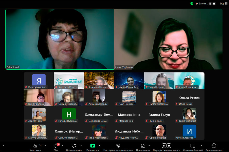Click the Аліна Володими... participant tile
The image size is (229, 152).
(189, 81)
